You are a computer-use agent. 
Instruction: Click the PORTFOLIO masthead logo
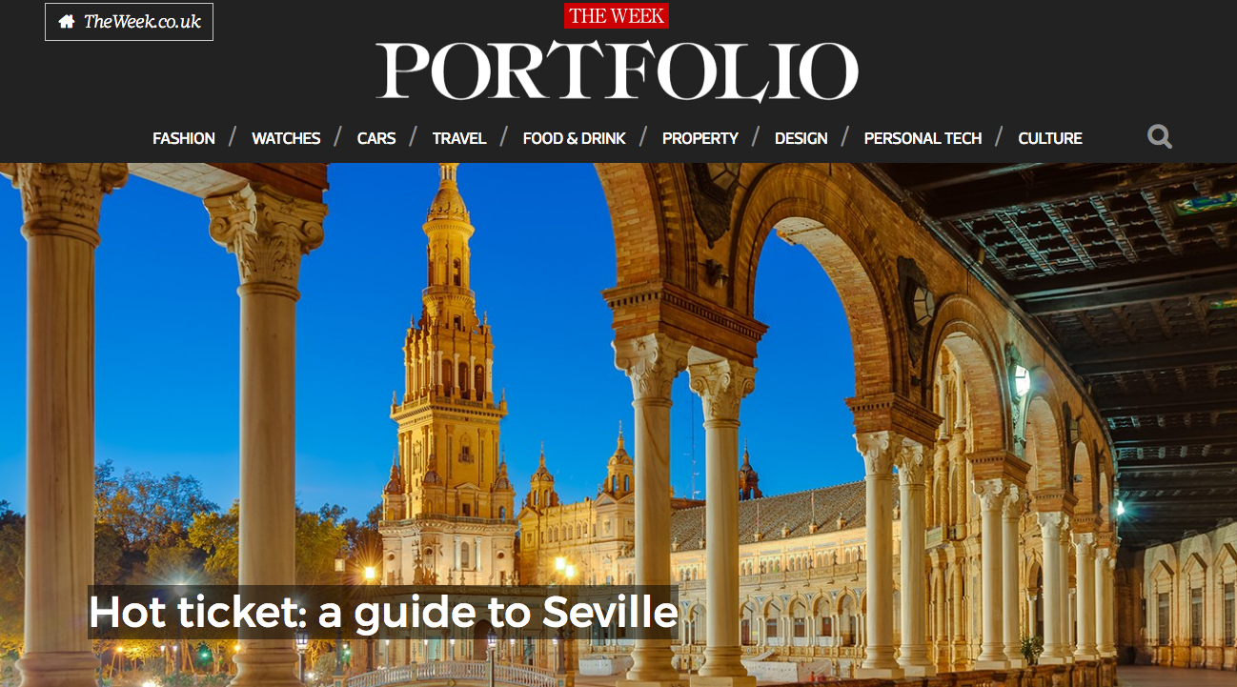tap(618, 72)
